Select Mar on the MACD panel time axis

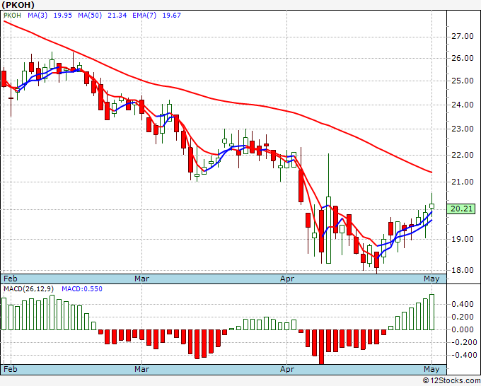(141, 369)
